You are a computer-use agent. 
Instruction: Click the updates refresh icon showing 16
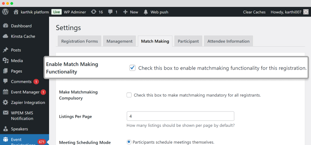[x=93, y=12]
